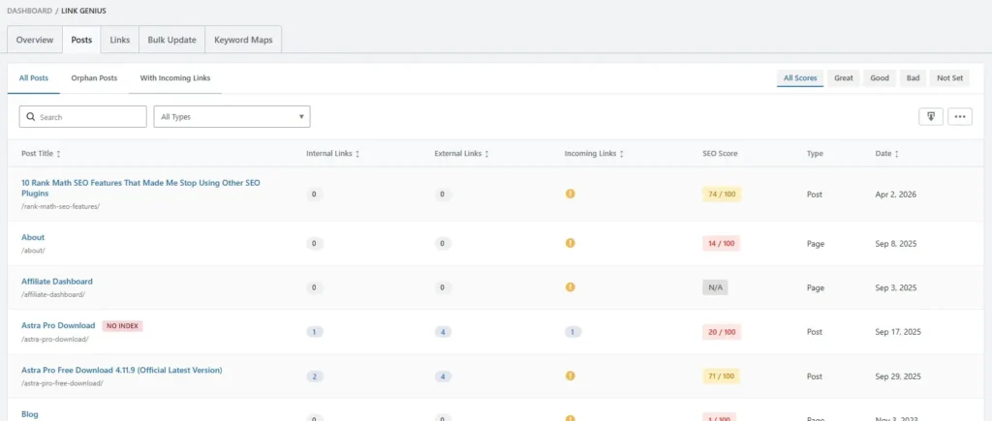Filter by Not Set score
This screenshot has width=992, height=421.
tap(949, 77)
